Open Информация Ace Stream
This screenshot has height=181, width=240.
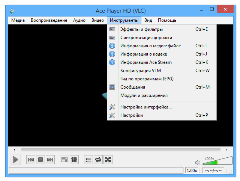click(x=162, y=62)
